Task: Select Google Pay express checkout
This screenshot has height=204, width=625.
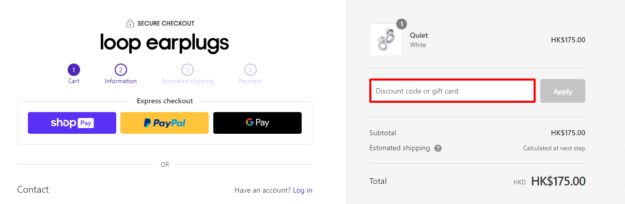Action: [x=257, y=123]
